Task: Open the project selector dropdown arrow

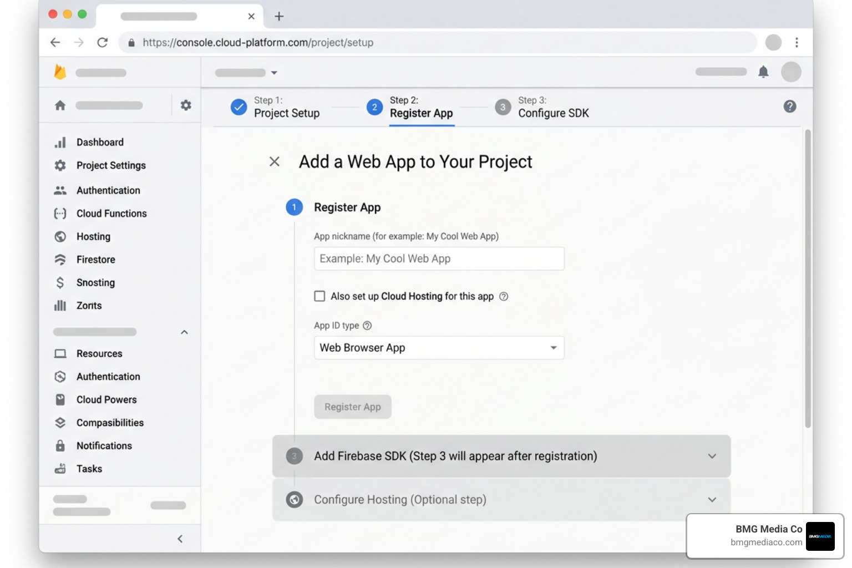Action: [274, 73]
